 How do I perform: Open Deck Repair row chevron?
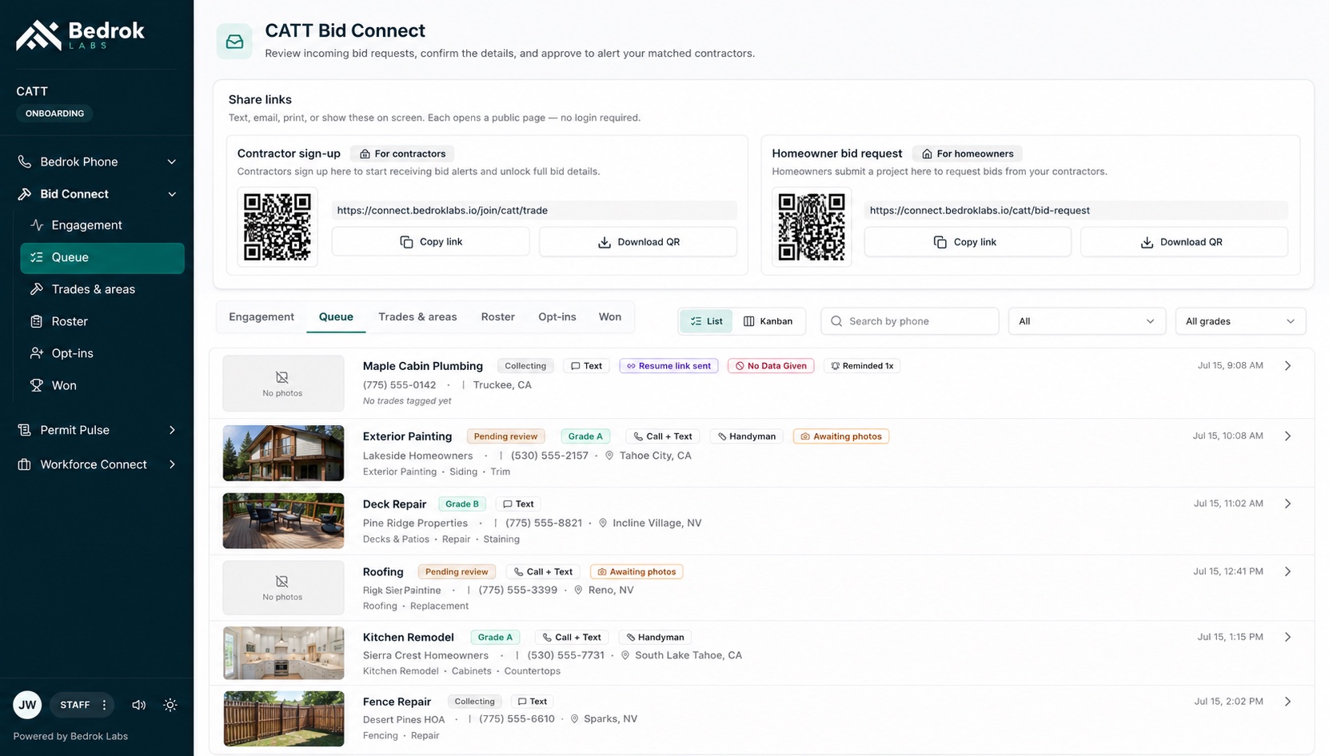click(1287, 503)
